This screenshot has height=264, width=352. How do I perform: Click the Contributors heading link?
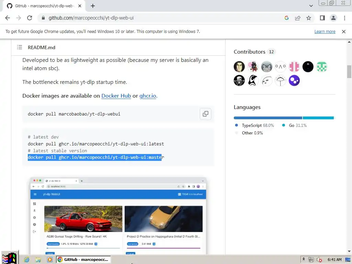point(250,52)
